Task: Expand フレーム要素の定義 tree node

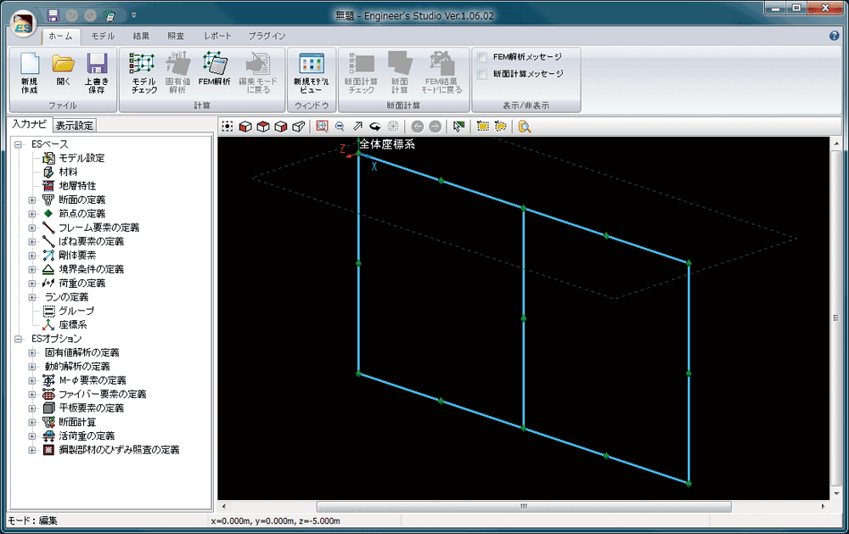Action: click(x=32, y=228)
